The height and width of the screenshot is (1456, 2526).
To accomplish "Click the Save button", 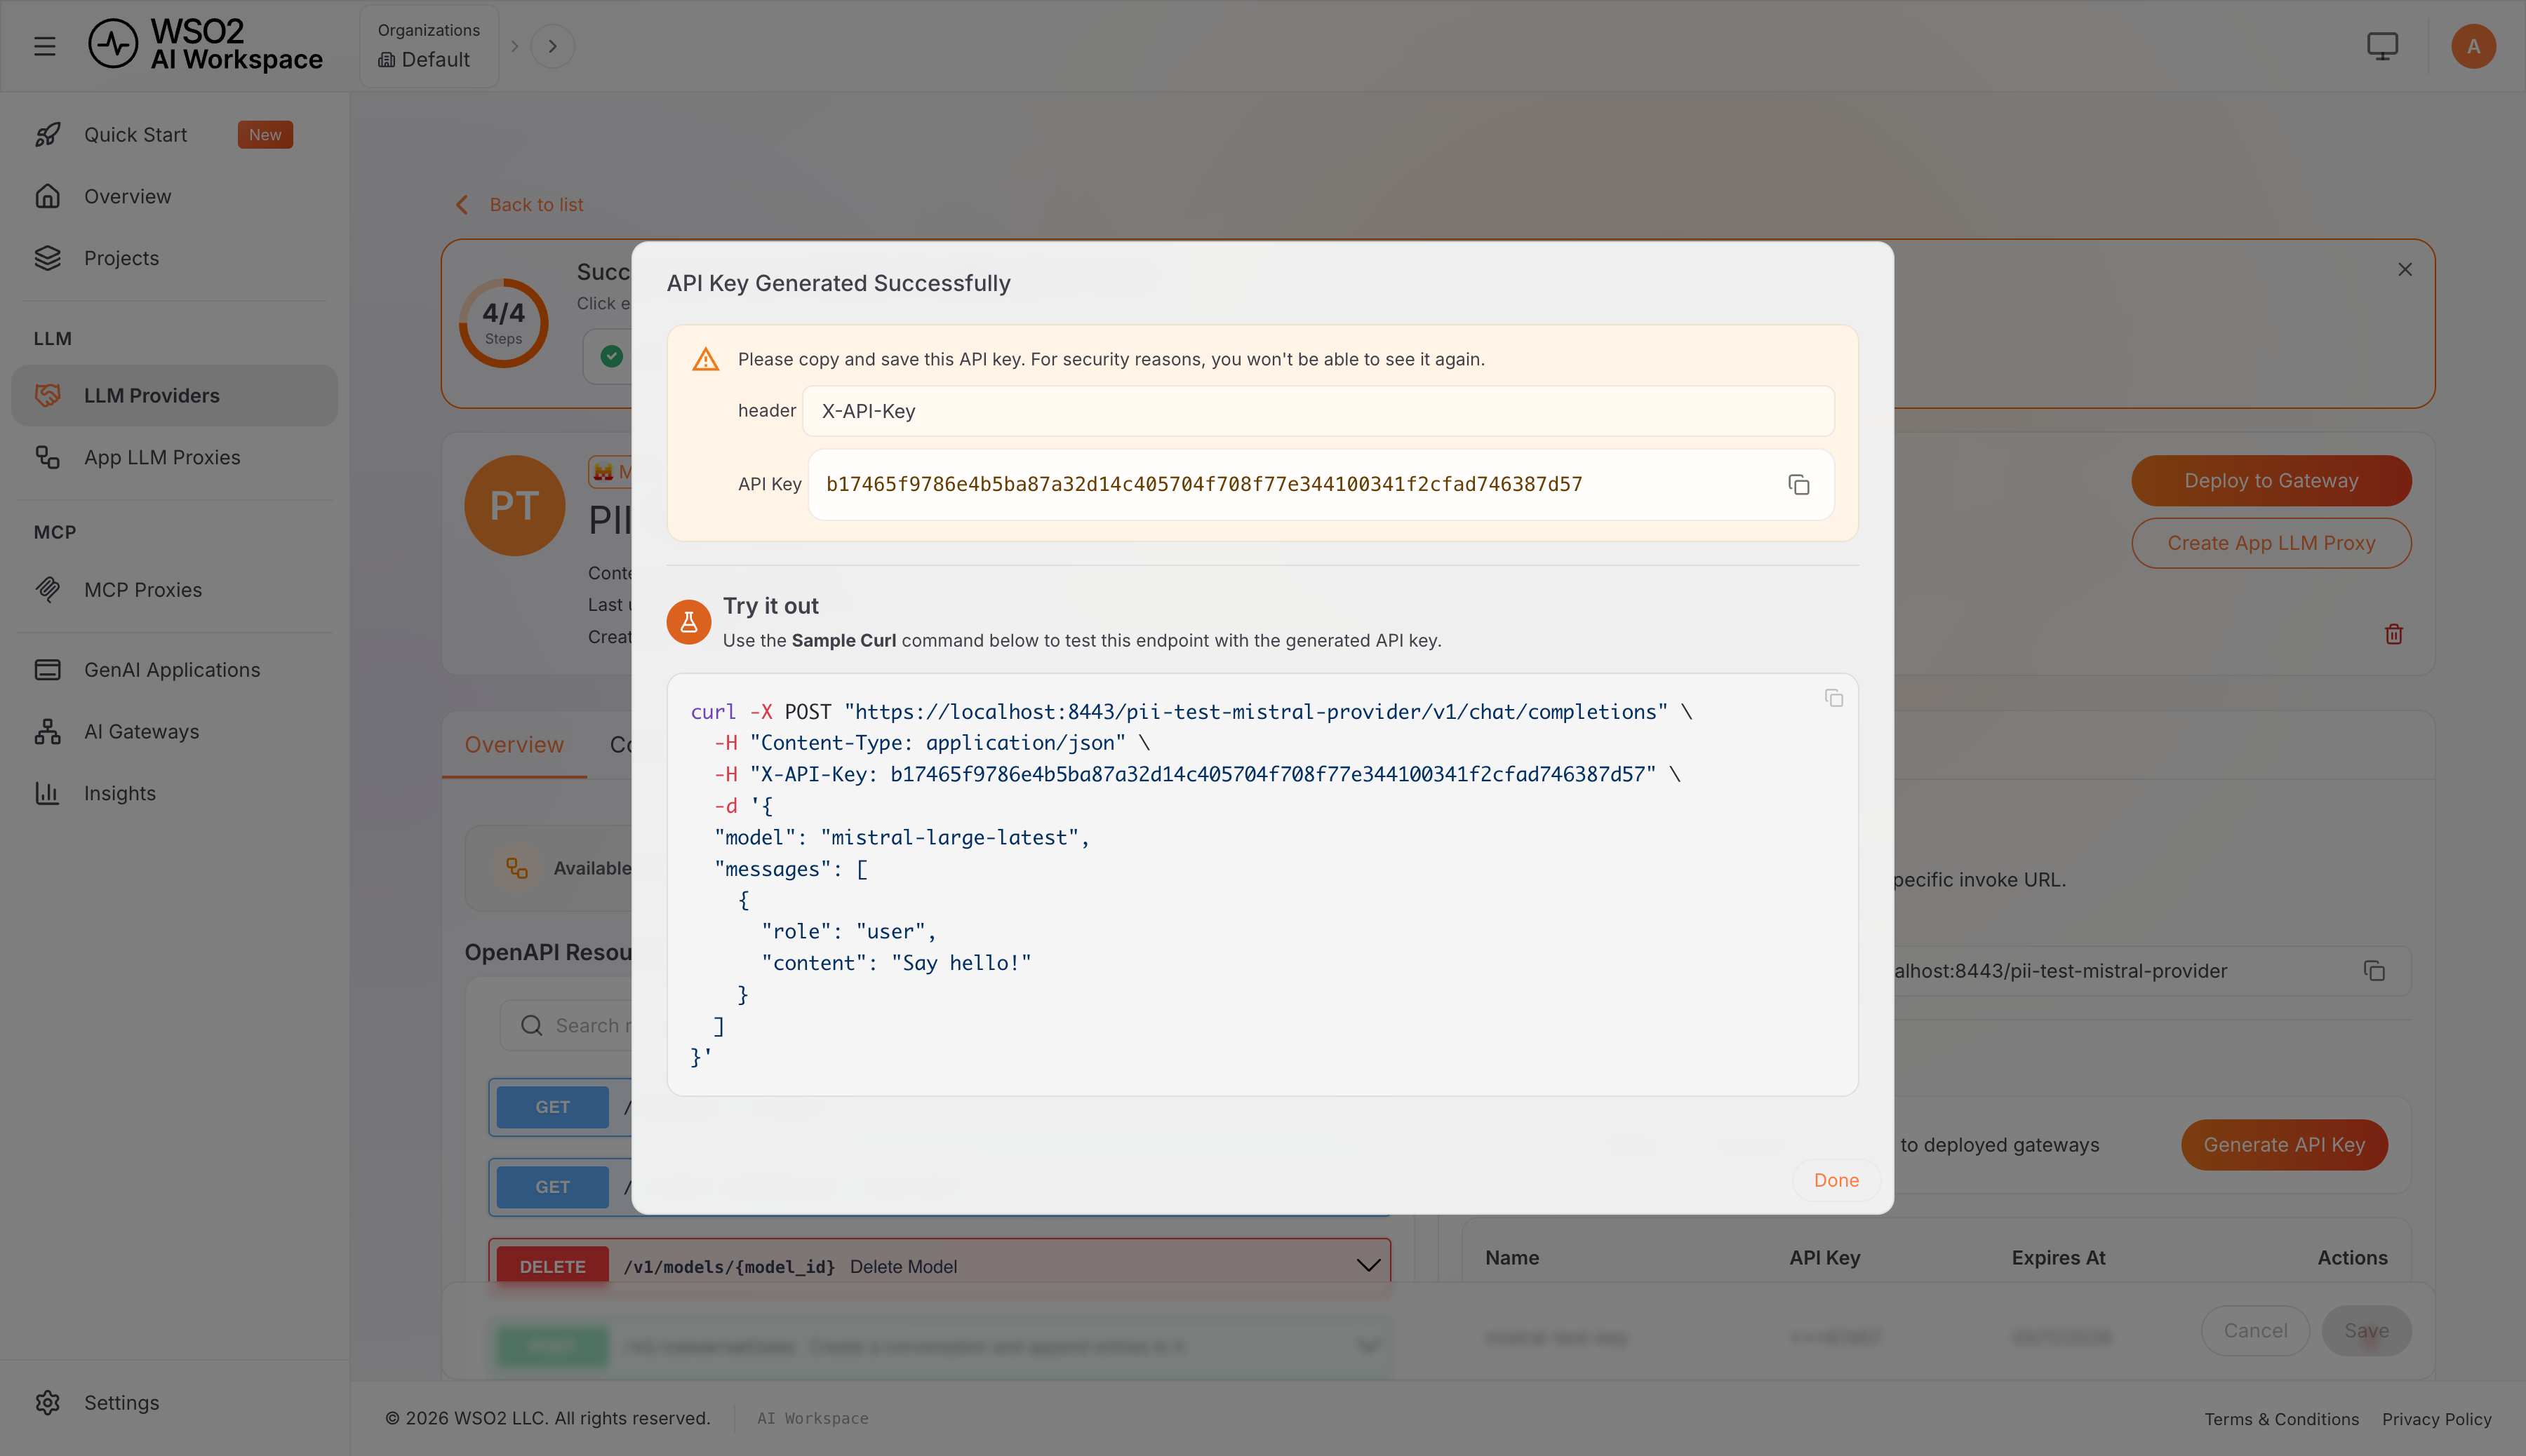I will click(x=2366, y=1331).
